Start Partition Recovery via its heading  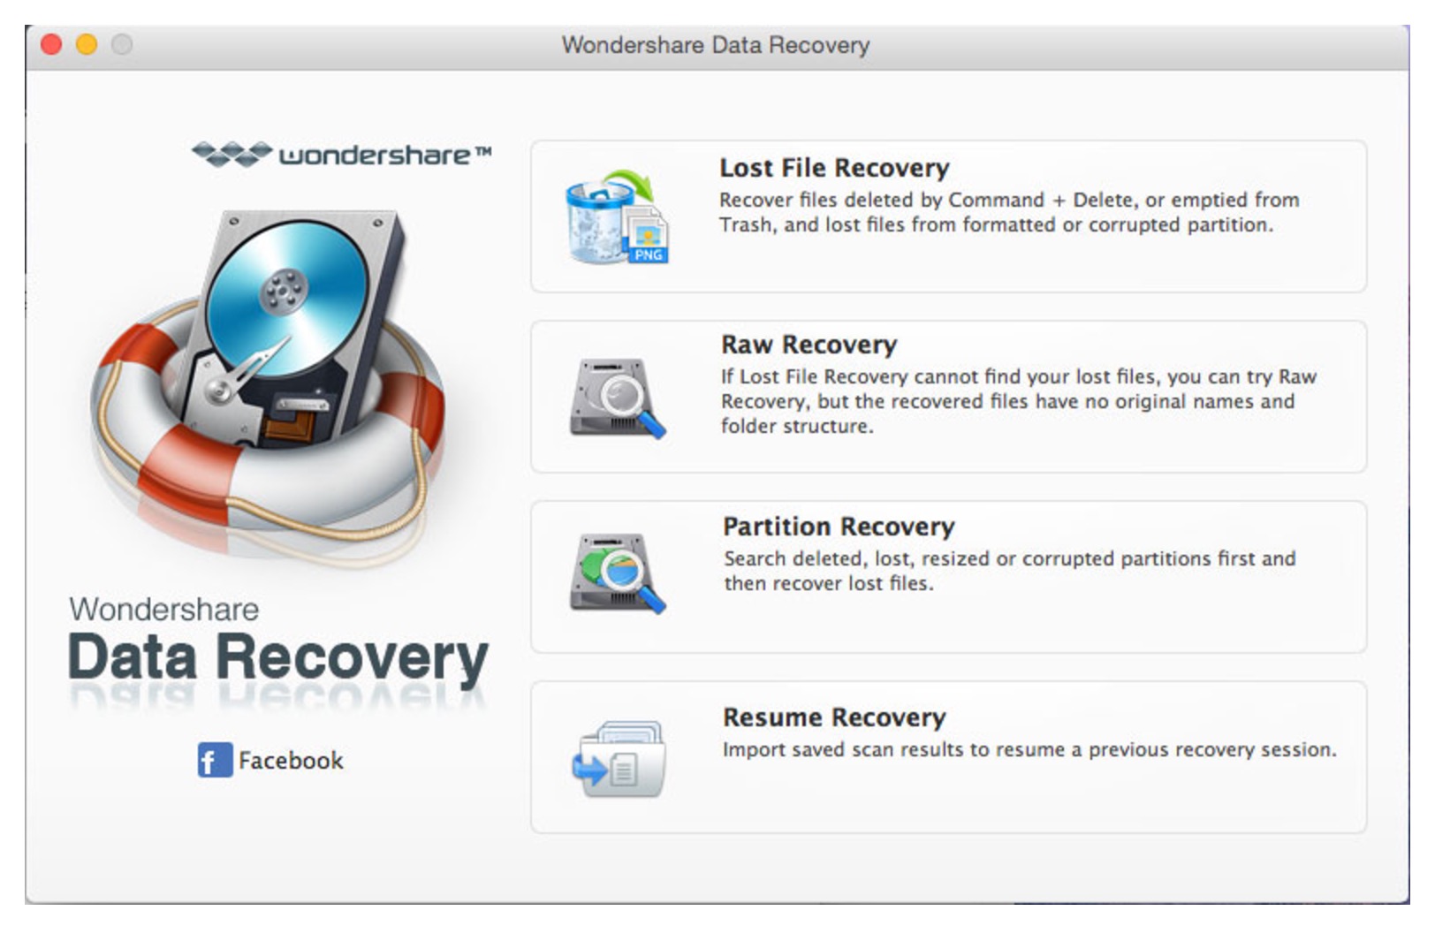click(839, 527)
